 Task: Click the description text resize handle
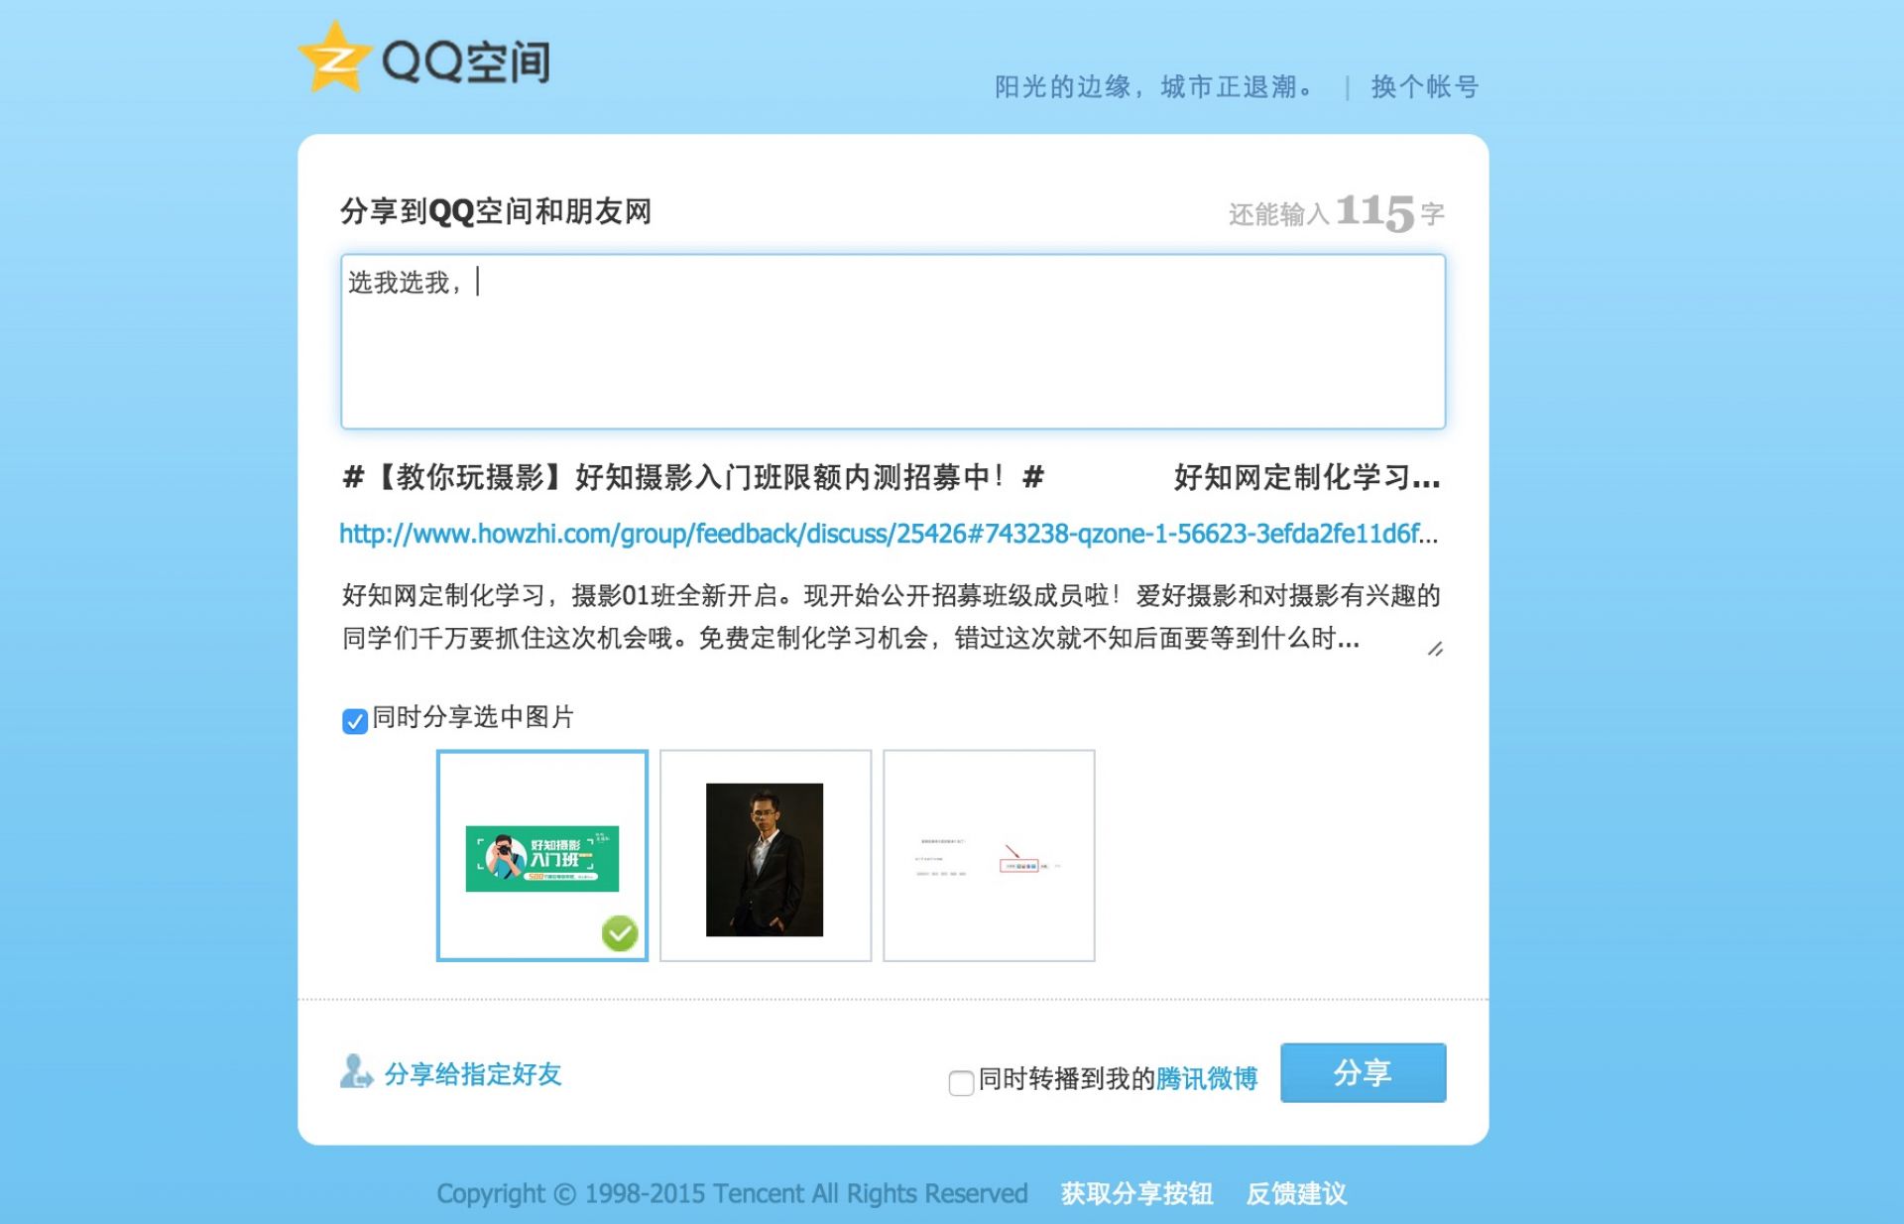click(1435, 649)
